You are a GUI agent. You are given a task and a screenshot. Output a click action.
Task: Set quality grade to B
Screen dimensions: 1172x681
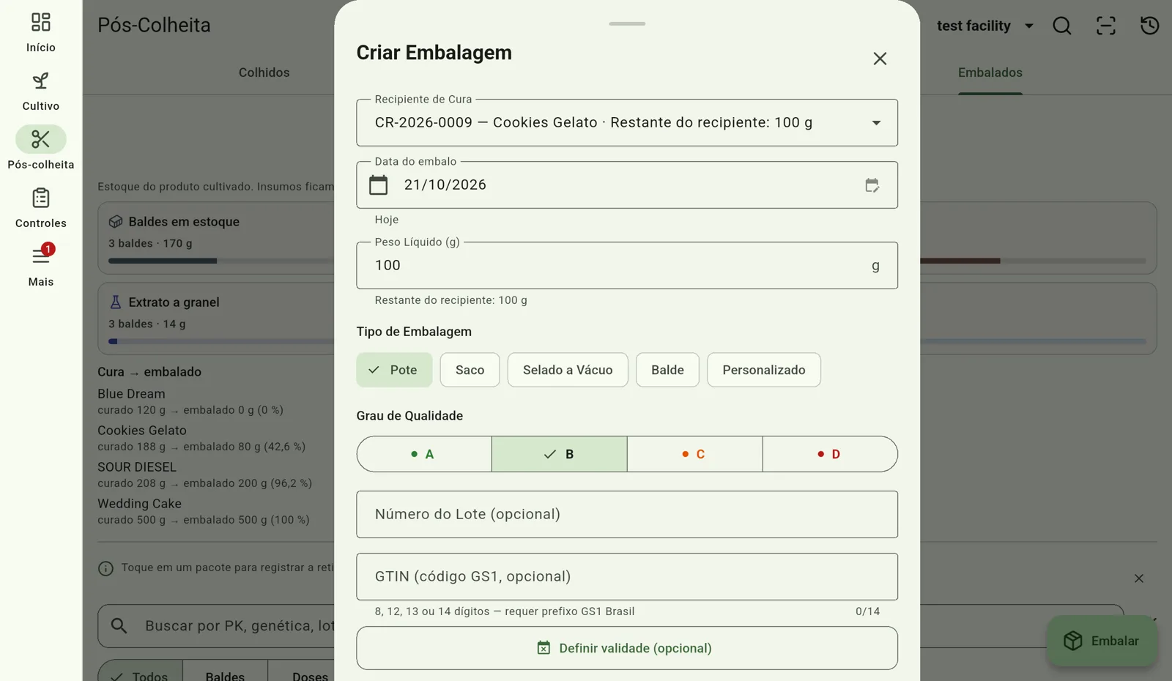point(560,454)
